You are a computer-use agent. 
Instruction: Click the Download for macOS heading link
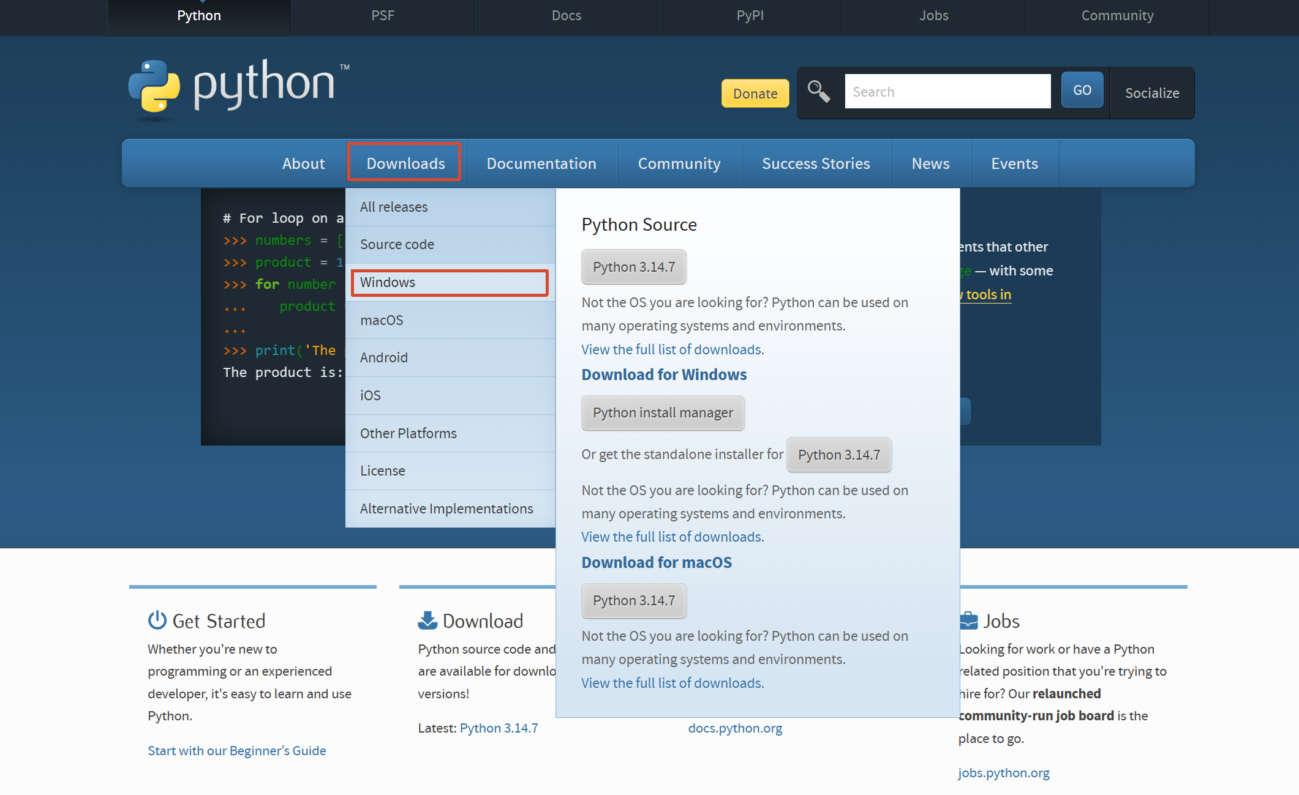click(x=657, y=562)
